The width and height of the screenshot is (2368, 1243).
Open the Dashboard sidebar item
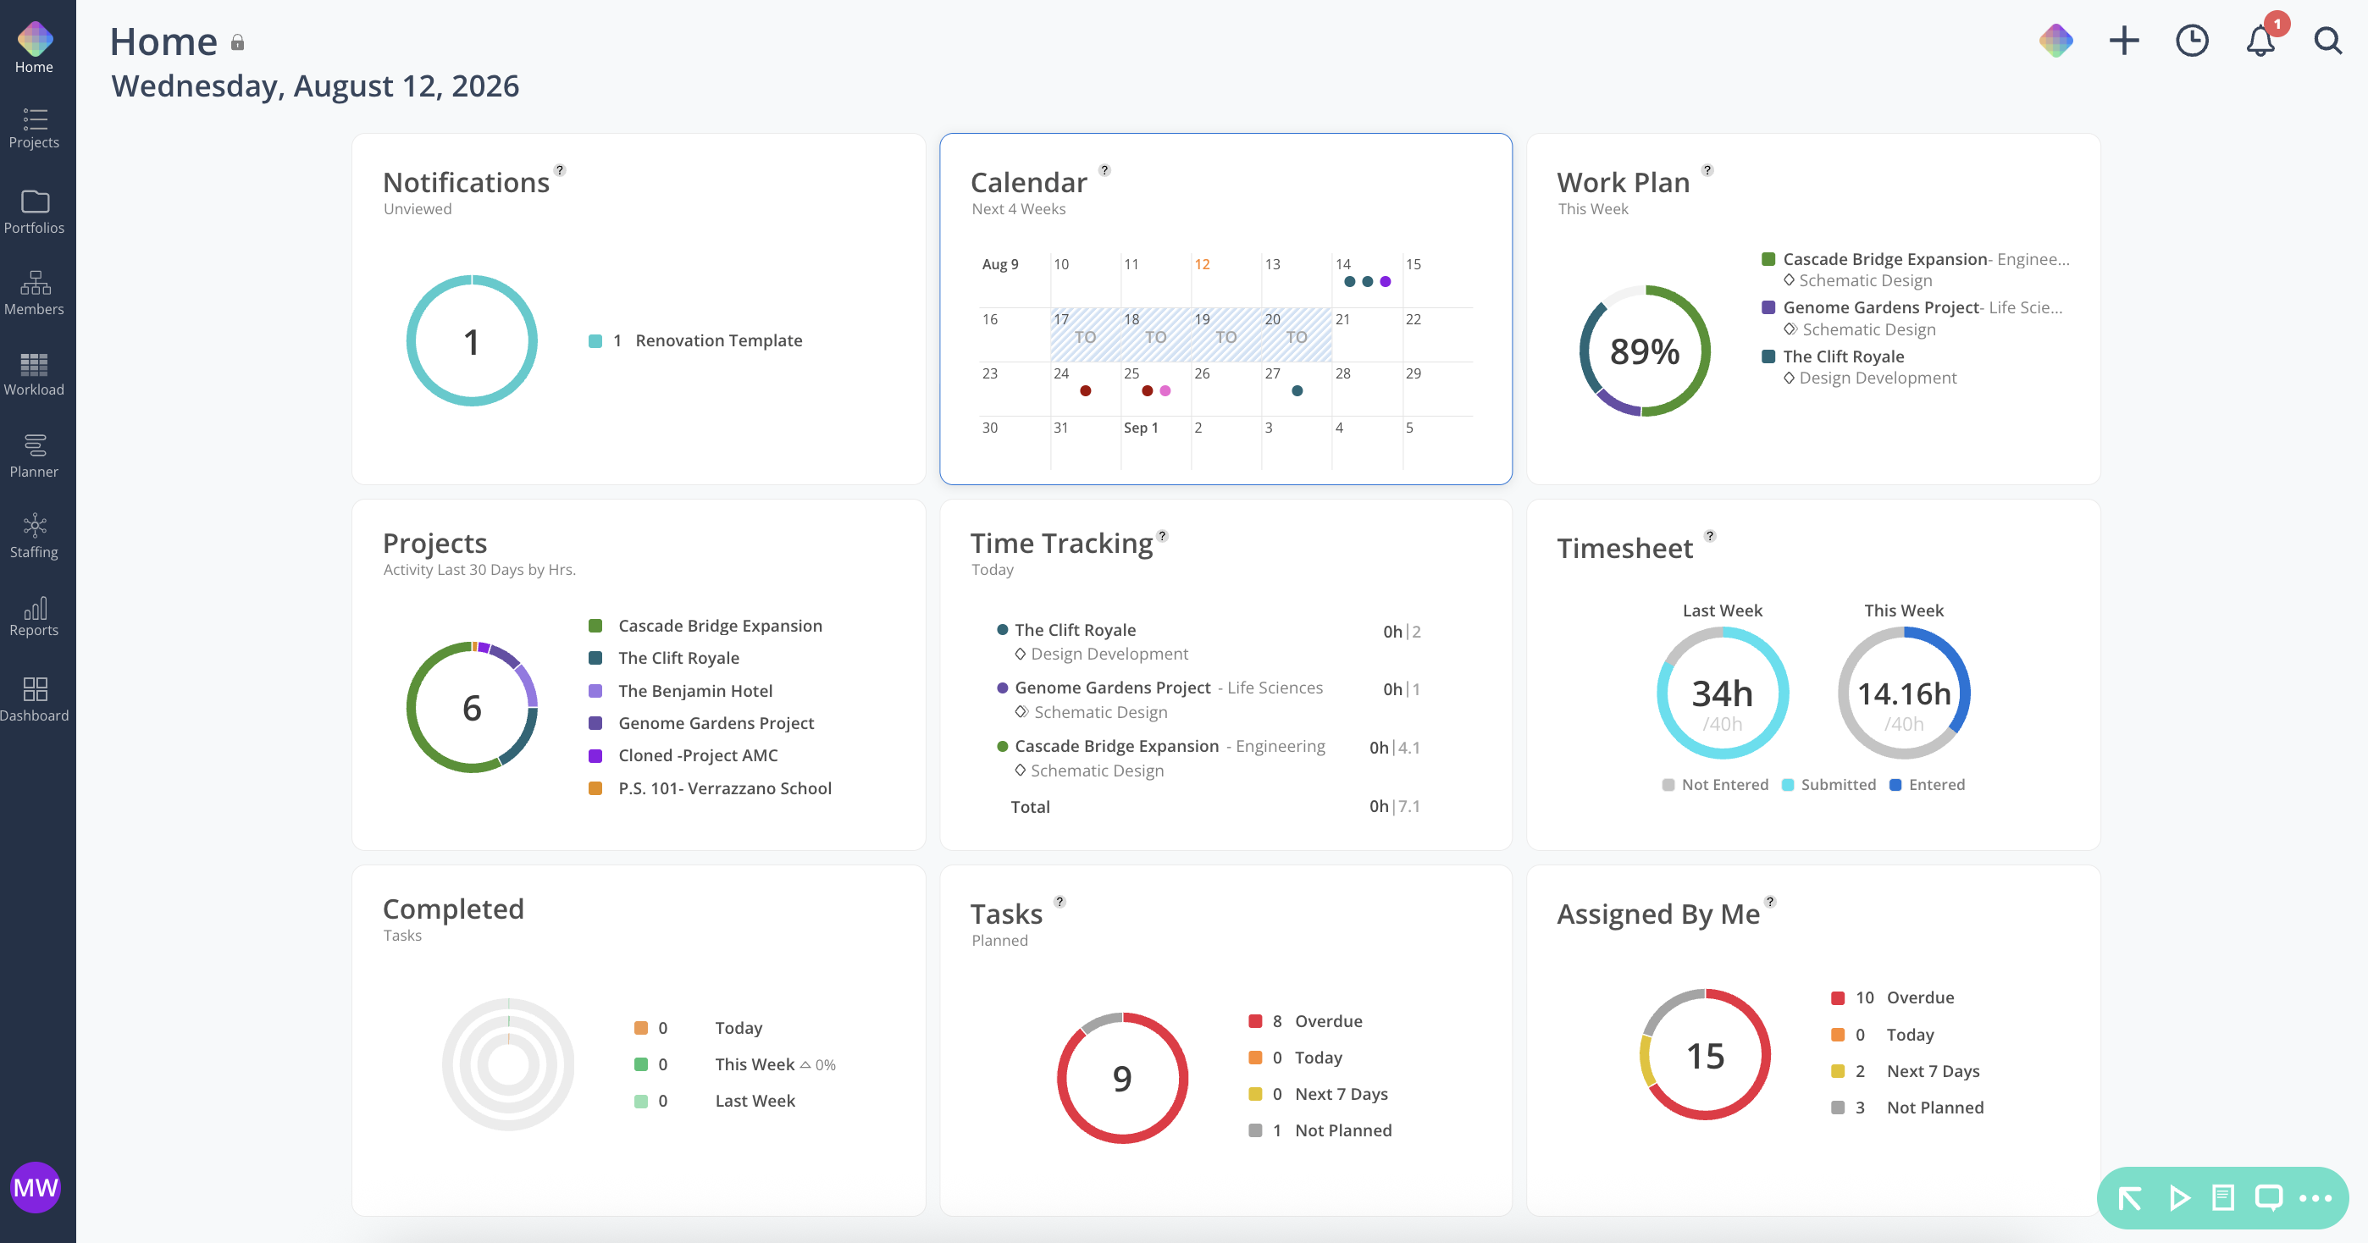(x=34, y=699)
